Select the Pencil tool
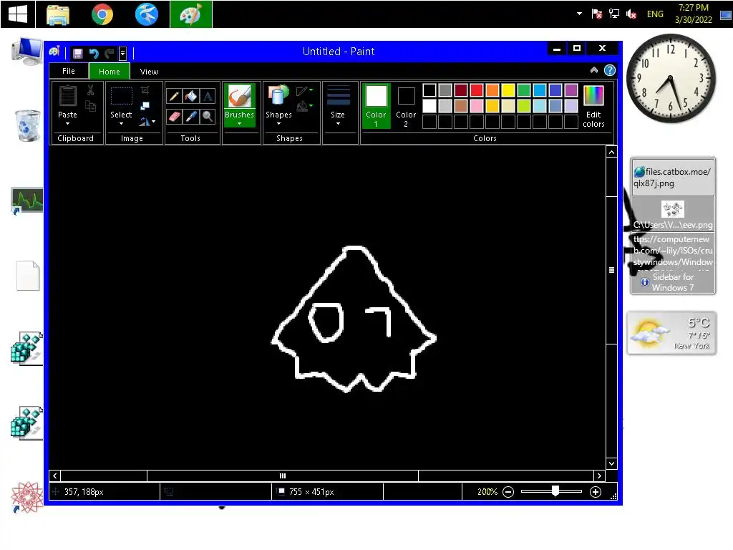Image resolution: width=733 pixels, height=550 pixels. coord(174,97)
